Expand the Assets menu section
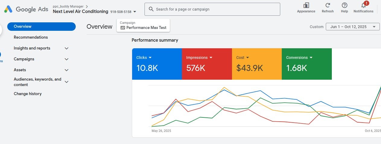This screenshot has height=144, width=381. tap(67, 70)
